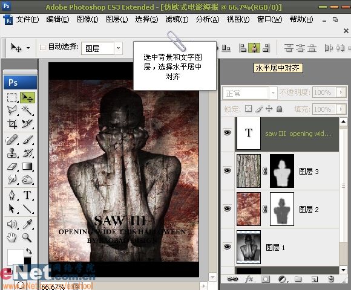Click the new group folder icon
Screen dimensions: 351x290
tap(298, 279)
